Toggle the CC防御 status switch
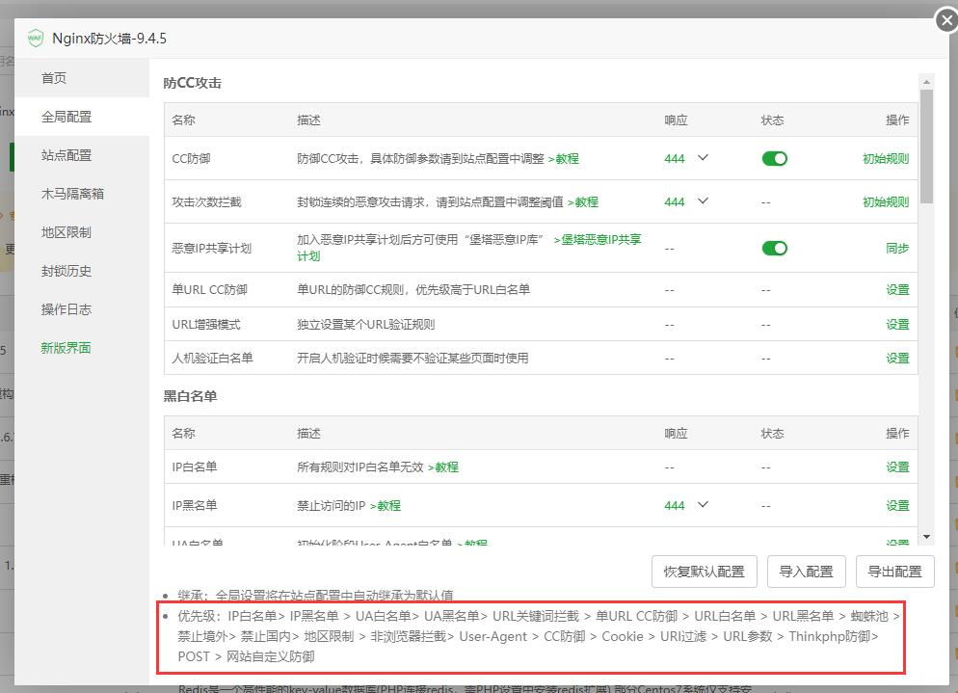The height and width of the screenshot is (693, 958). pos(774,159)
